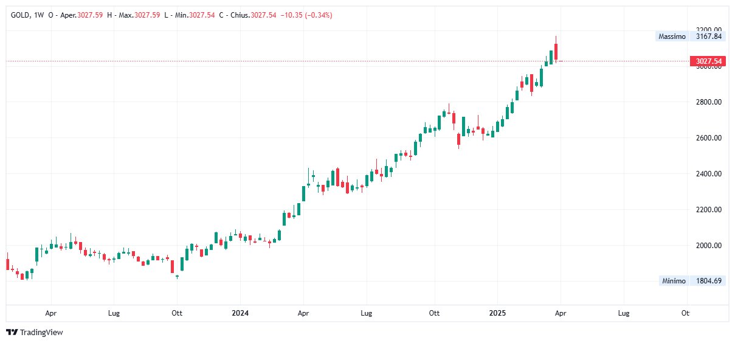Click the Max. high value 3027.59
The image size is (735, 343).
(x=148, y=15)
